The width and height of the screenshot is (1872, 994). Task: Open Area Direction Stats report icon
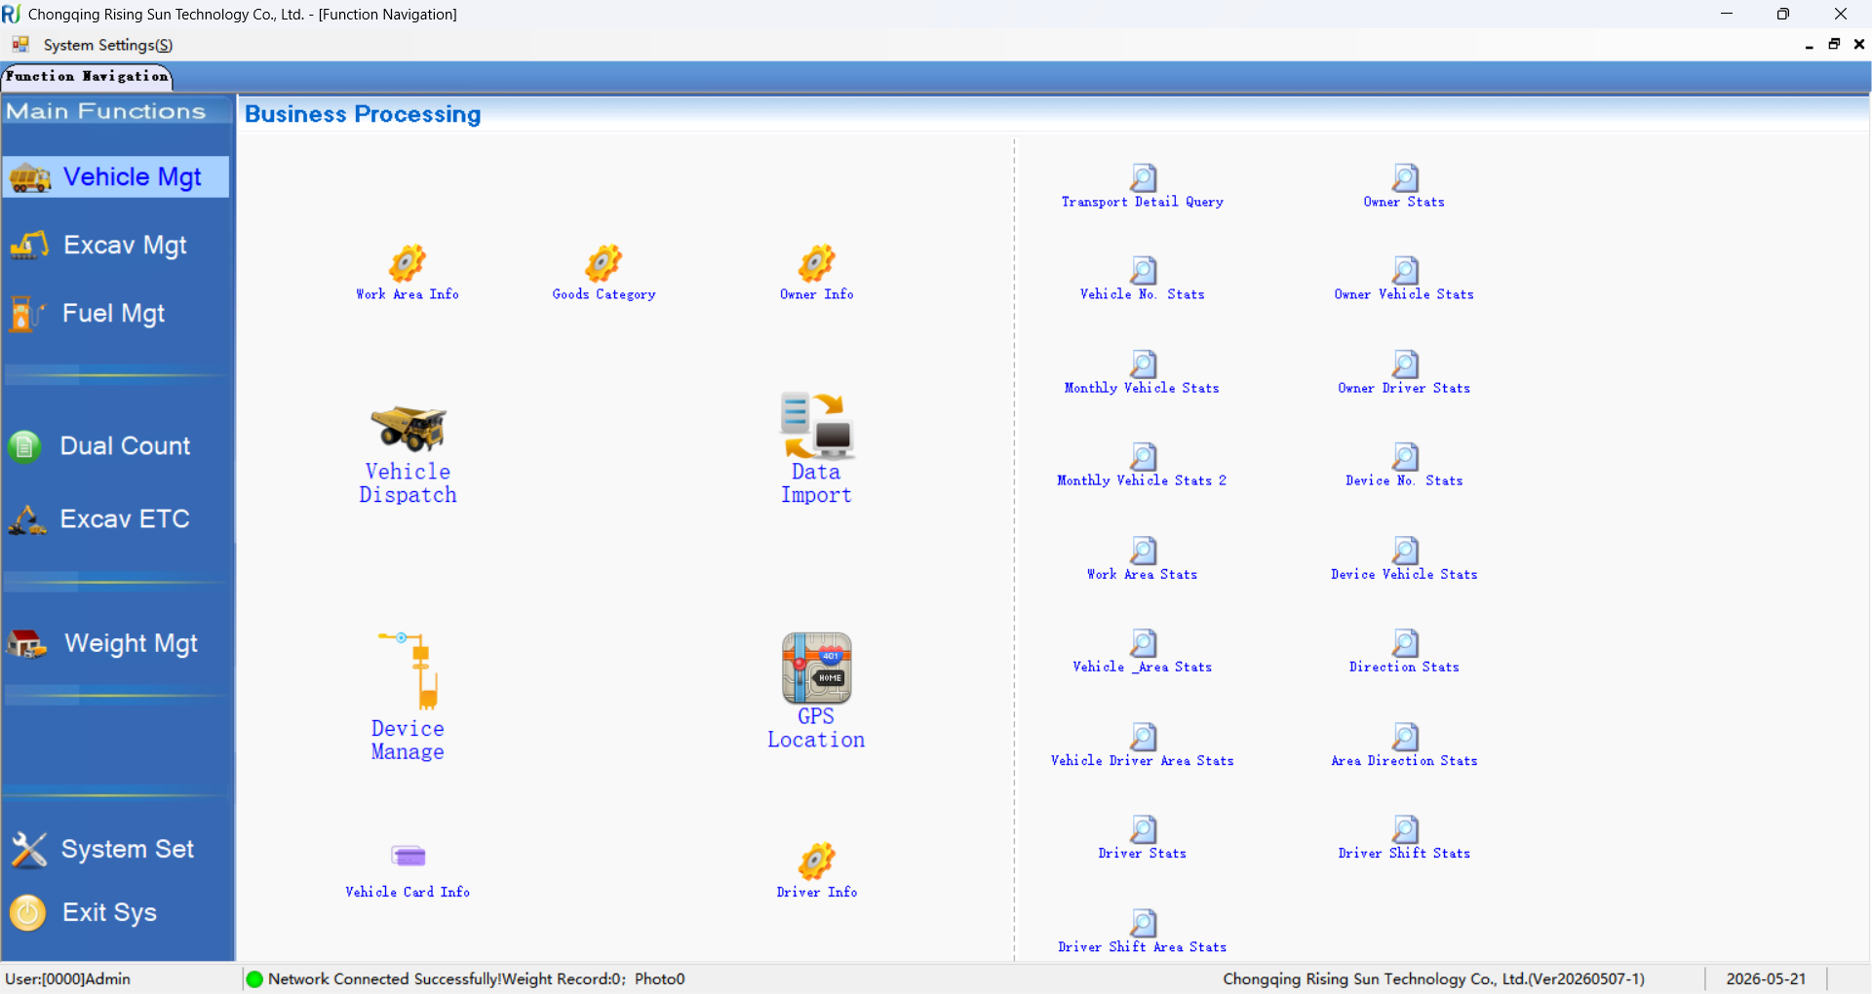pyautogui.click(x=1405, y=737)
